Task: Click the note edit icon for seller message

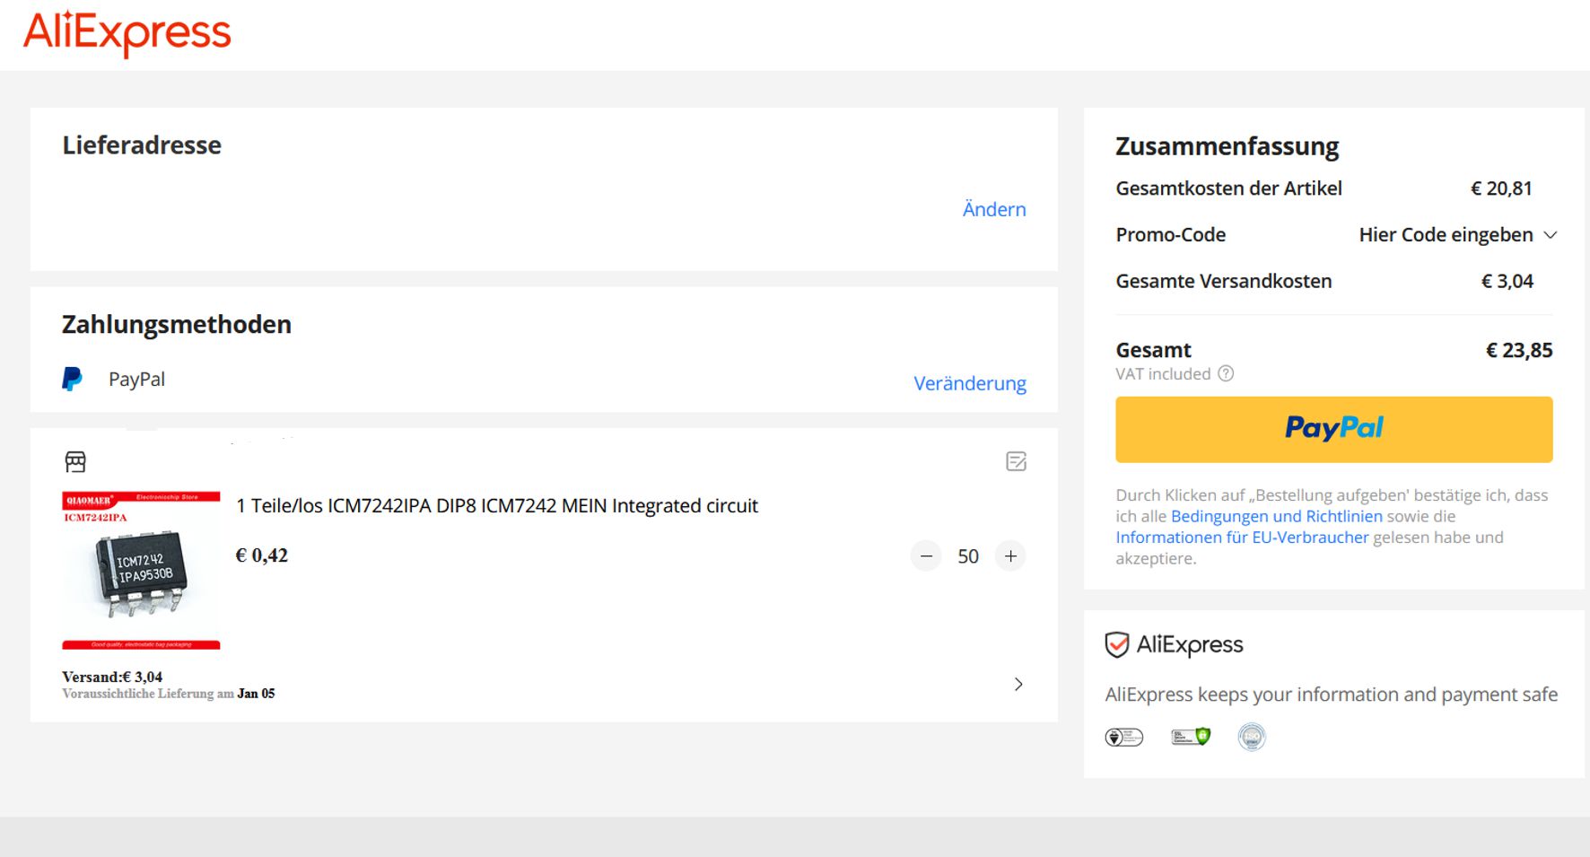Action: pyautogui.click(x=1016, y=461)
